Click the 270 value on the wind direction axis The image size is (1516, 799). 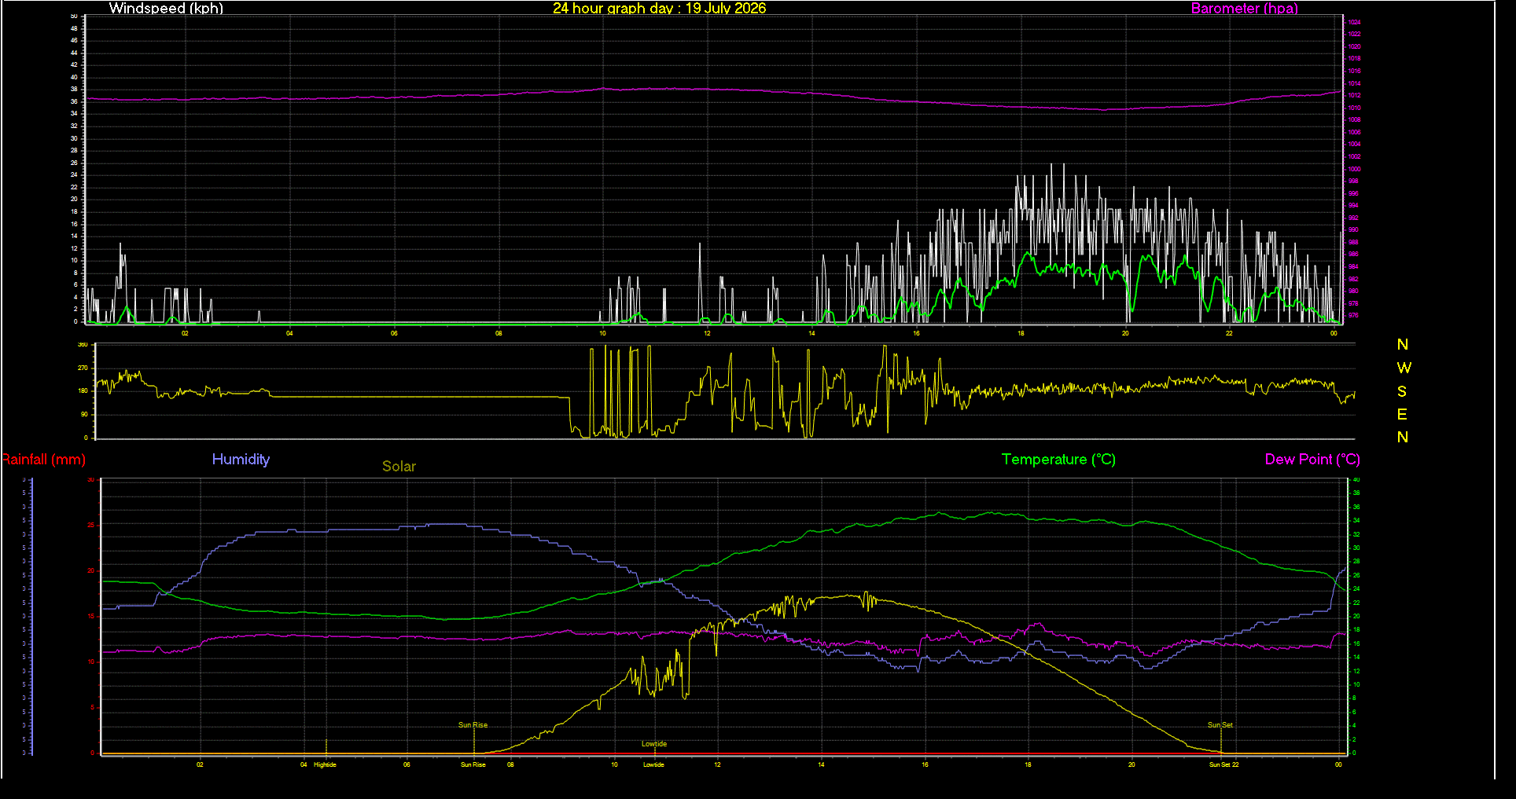point(83,368)
